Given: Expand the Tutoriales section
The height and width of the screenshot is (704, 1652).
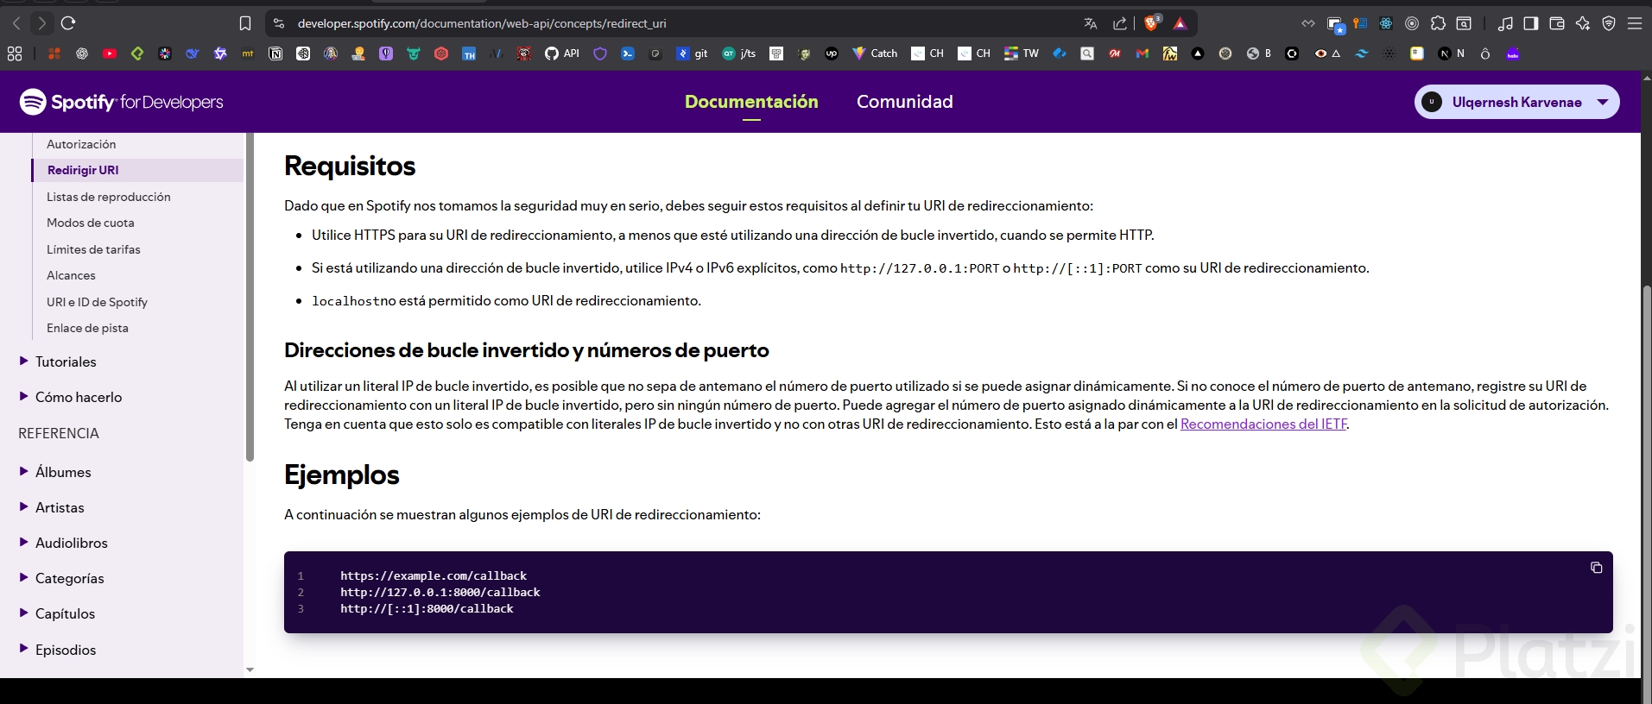Looking at the screenshot, I should click(57, 361).
